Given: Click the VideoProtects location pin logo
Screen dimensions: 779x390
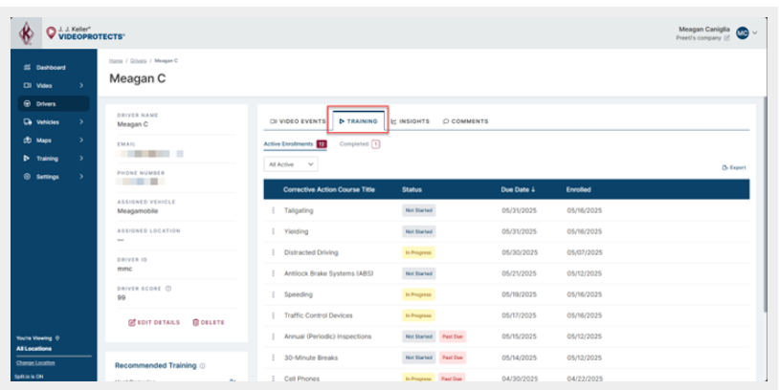Looking at the screenshot, I should click(x=51, y=33).
